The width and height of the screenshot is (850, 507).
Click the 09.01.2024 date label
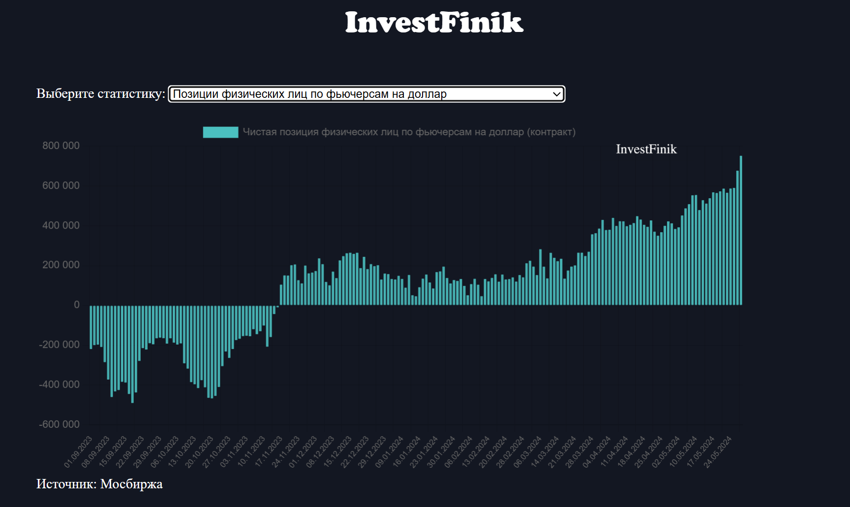point(390,451)
